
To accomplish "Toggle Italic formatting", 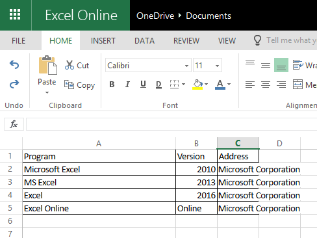I will 127,84.
